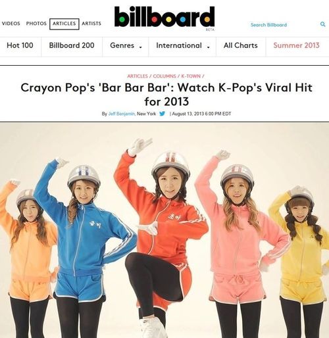Viewport: 329px width, 338px height.
Task: Expand the International dropdown menu
Action: tap(182, 45)
